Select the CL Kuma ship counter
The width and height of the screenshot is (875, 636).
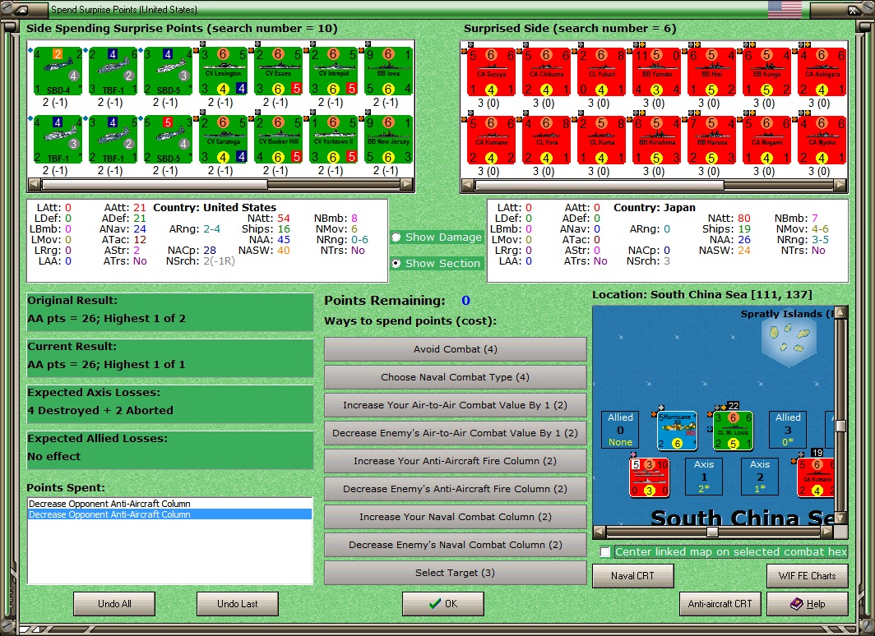pyautogui.click(x=602, y=141)
